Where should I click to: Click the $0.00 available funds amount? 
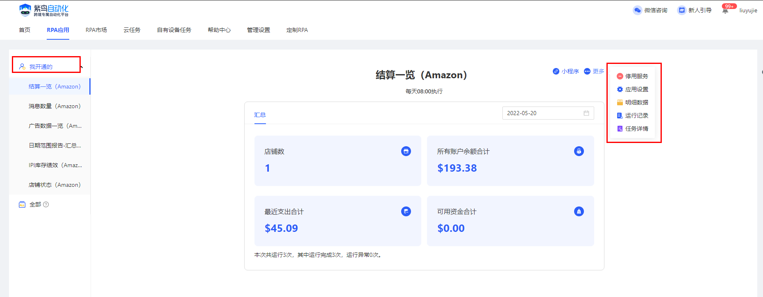451,229
